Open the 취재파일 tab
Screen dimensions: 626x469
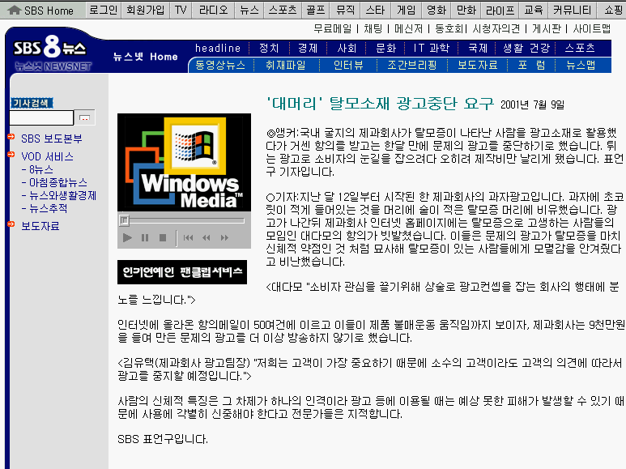point(286,65)
